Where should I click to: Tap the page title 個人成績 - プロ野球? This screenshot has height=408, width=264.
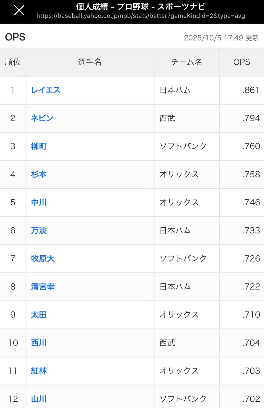click(x=140, y=6)
